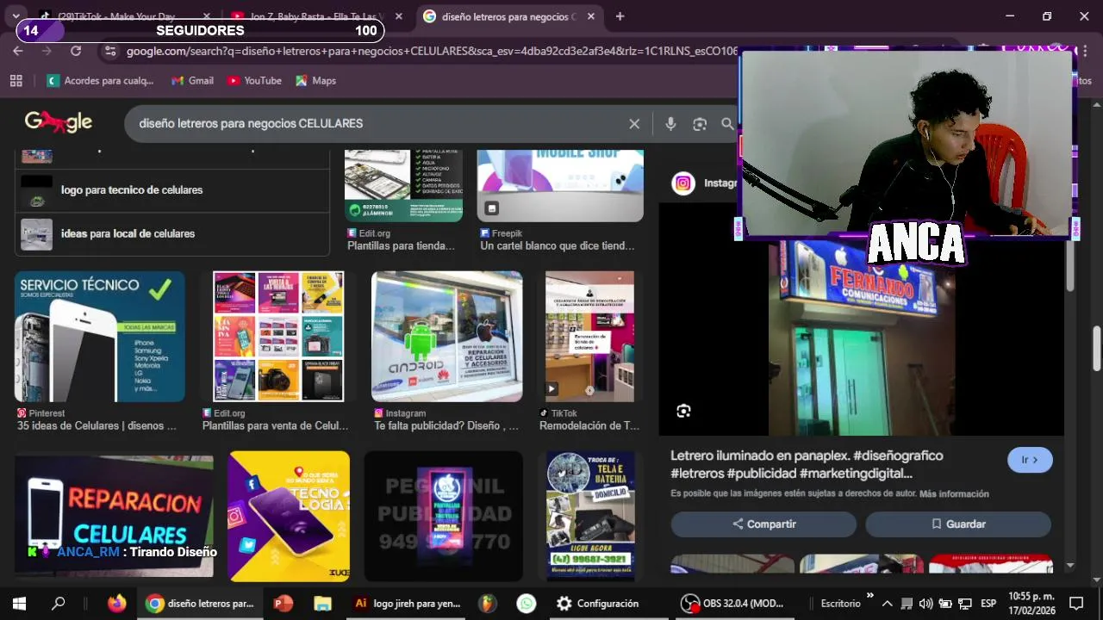1103x620 pixels.
Task: Open Firefox from the taskbar
Action: pos(117,604)
